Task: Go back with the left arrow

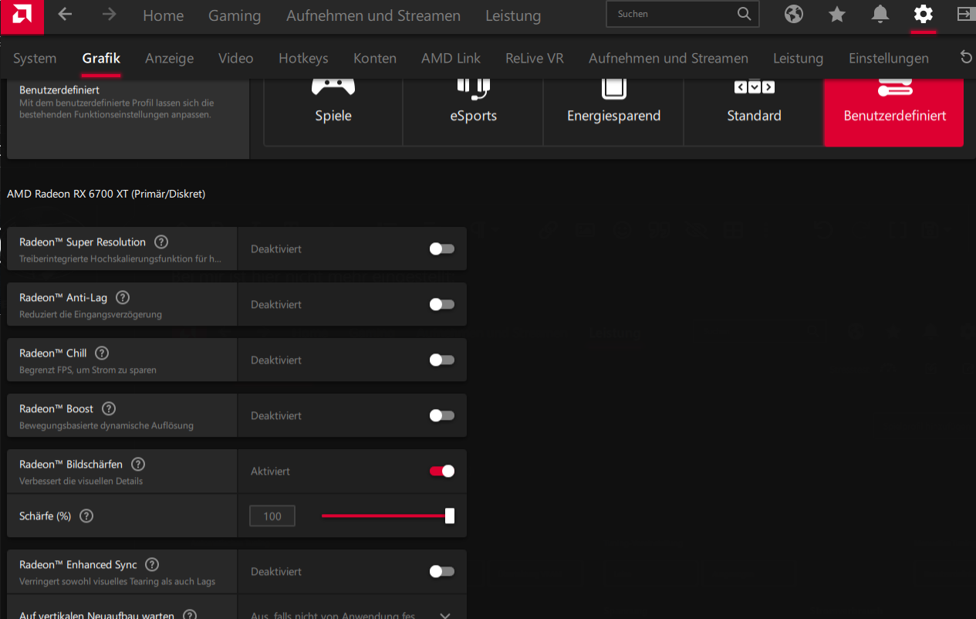Action: click(x=65, y=15)
